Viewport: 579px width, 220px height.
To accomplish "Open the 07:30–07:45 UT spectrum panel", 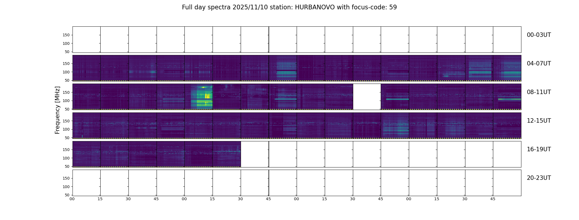I will [x=479, y=68].
